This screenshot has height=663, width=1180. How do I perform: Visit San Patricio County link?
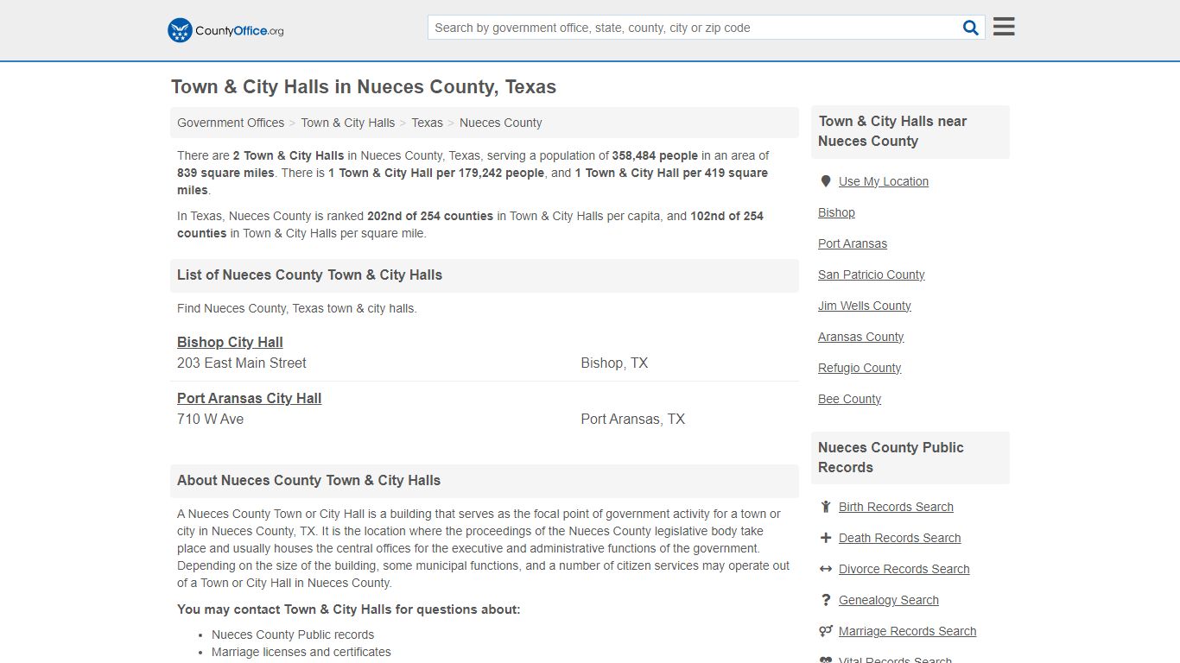[871, 275]
